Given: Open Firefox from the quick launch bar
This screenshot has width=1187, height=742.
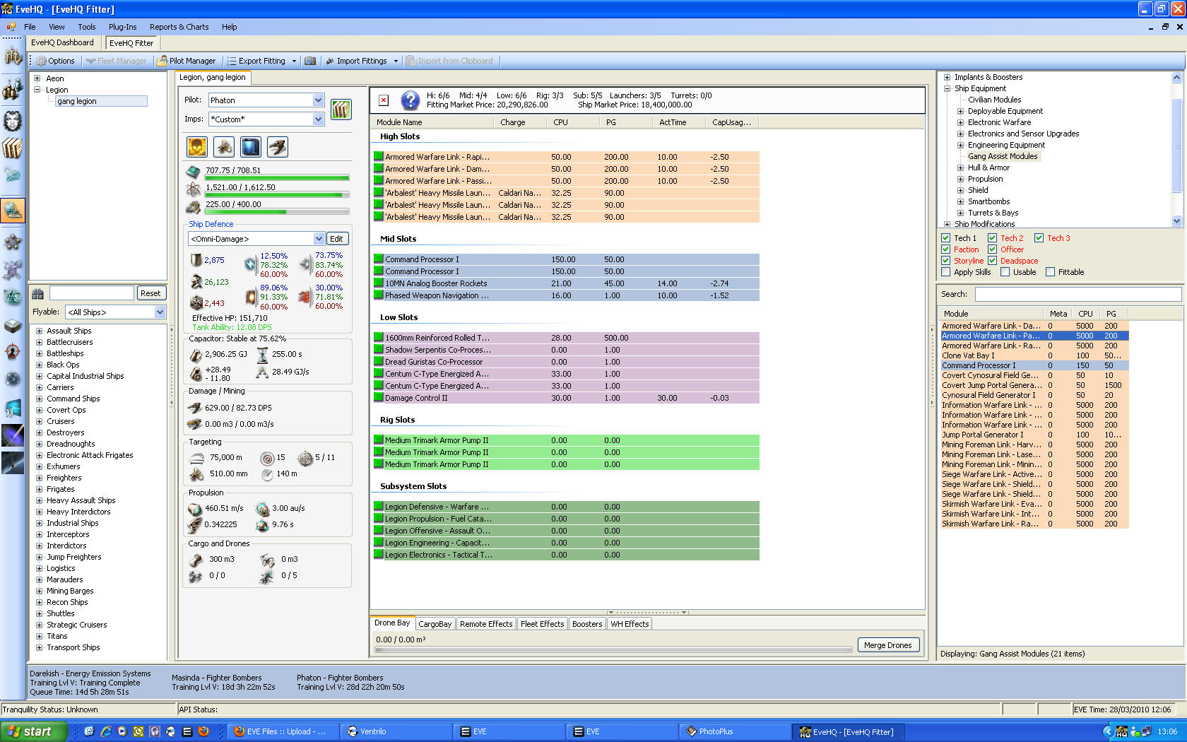Looking at the screenshot, I should coord(203,731).
